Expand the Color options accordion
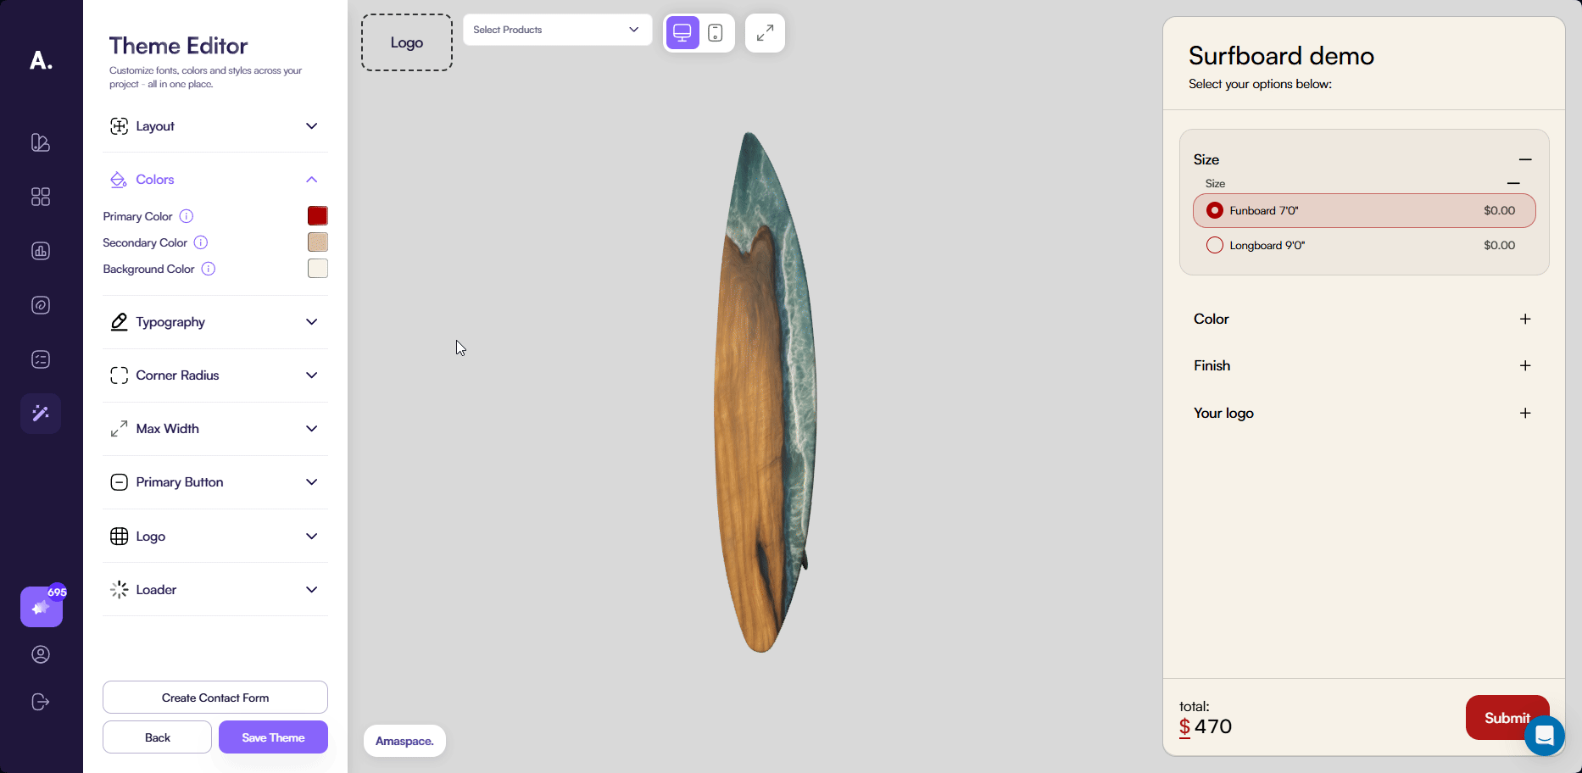Viewport: 1582px width, 773px height. (1363, 319)
